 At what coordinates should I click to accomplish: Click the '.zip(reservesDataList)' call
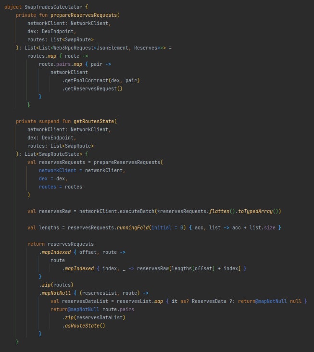coord(94,318)
